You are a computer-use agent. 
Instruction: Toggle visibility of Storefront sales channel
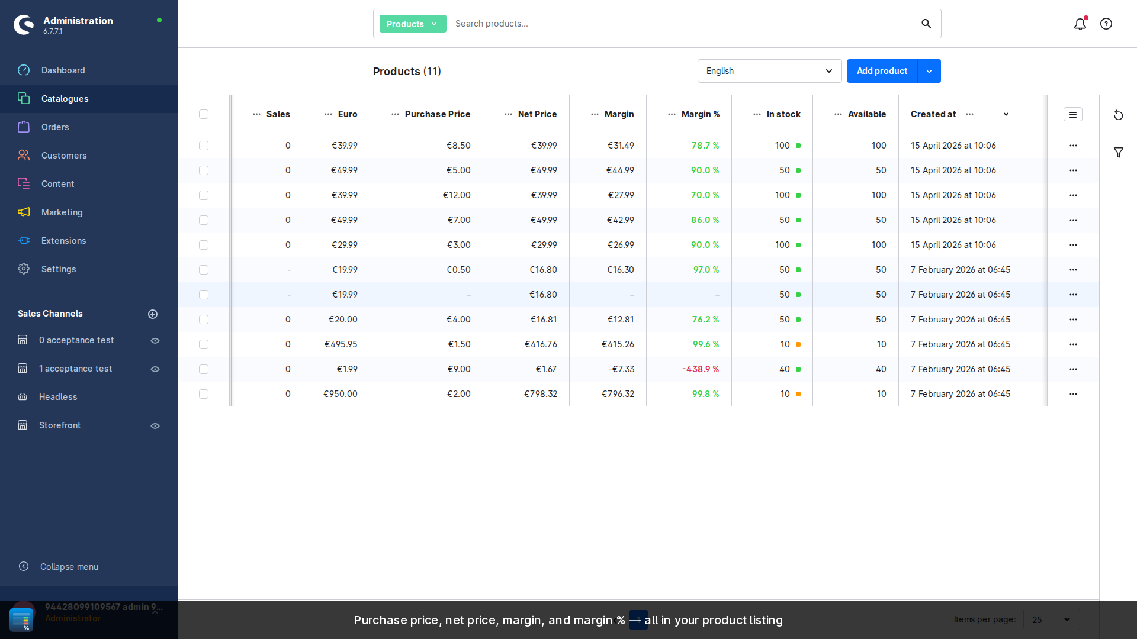[155, 426]
